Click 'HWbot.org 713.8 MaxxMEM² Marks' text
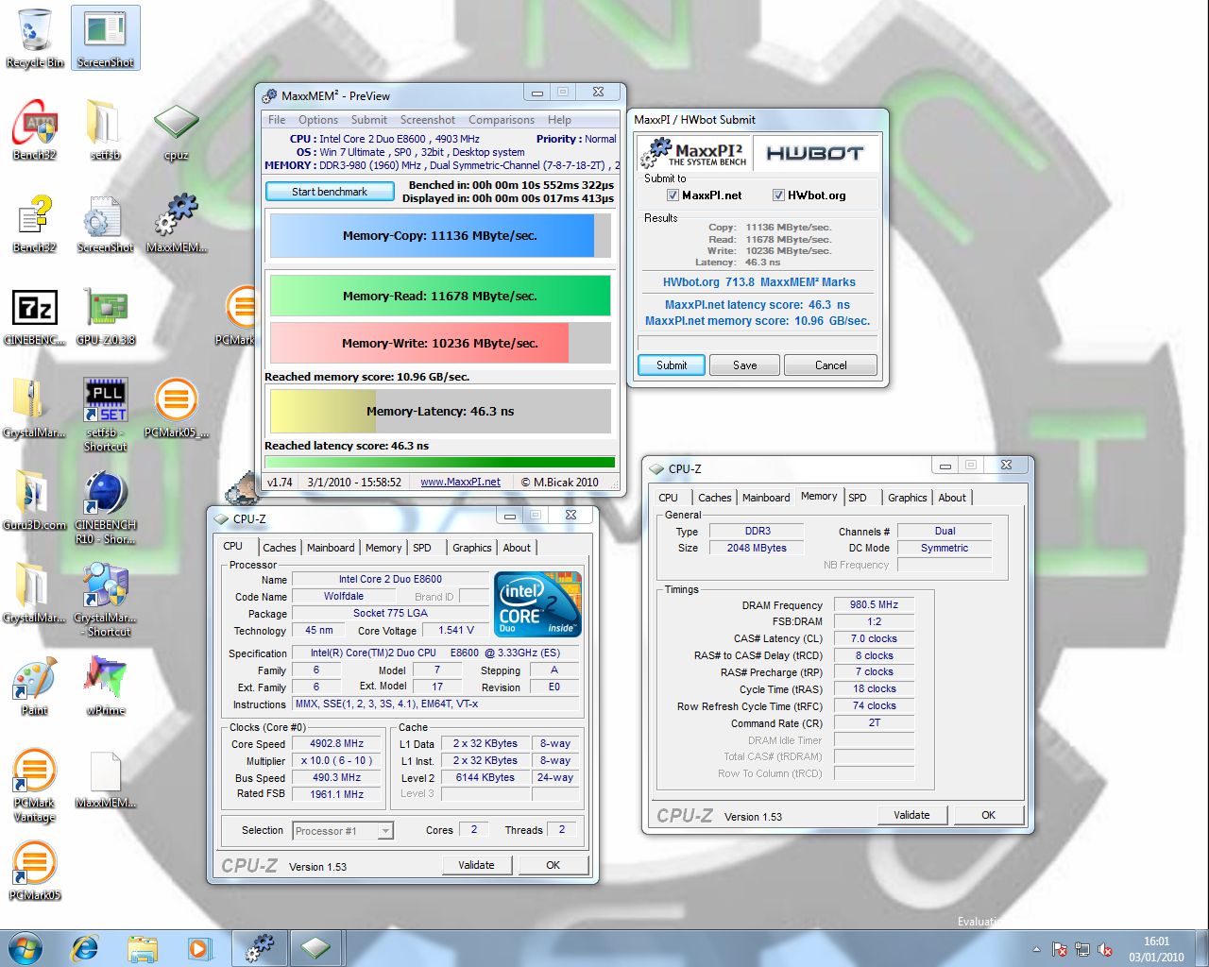The height and width of the screenshot is (967, 1209). (x=758, y=282)
